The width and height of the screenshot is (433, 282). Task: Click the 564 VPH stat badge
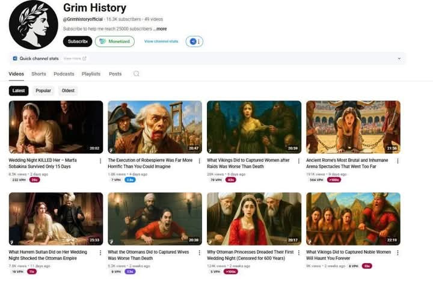click(316, 180)
